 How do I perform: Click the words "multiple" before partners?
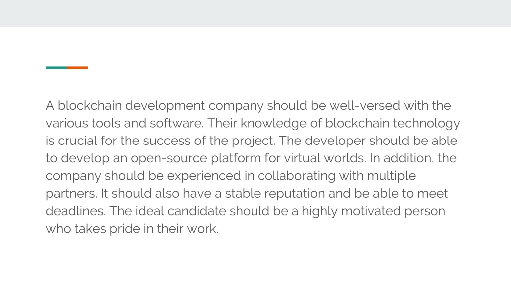tap(391, 176)
